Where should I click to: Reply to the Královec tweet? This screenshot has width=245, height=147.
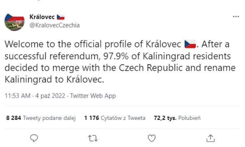tap(35, 138)
